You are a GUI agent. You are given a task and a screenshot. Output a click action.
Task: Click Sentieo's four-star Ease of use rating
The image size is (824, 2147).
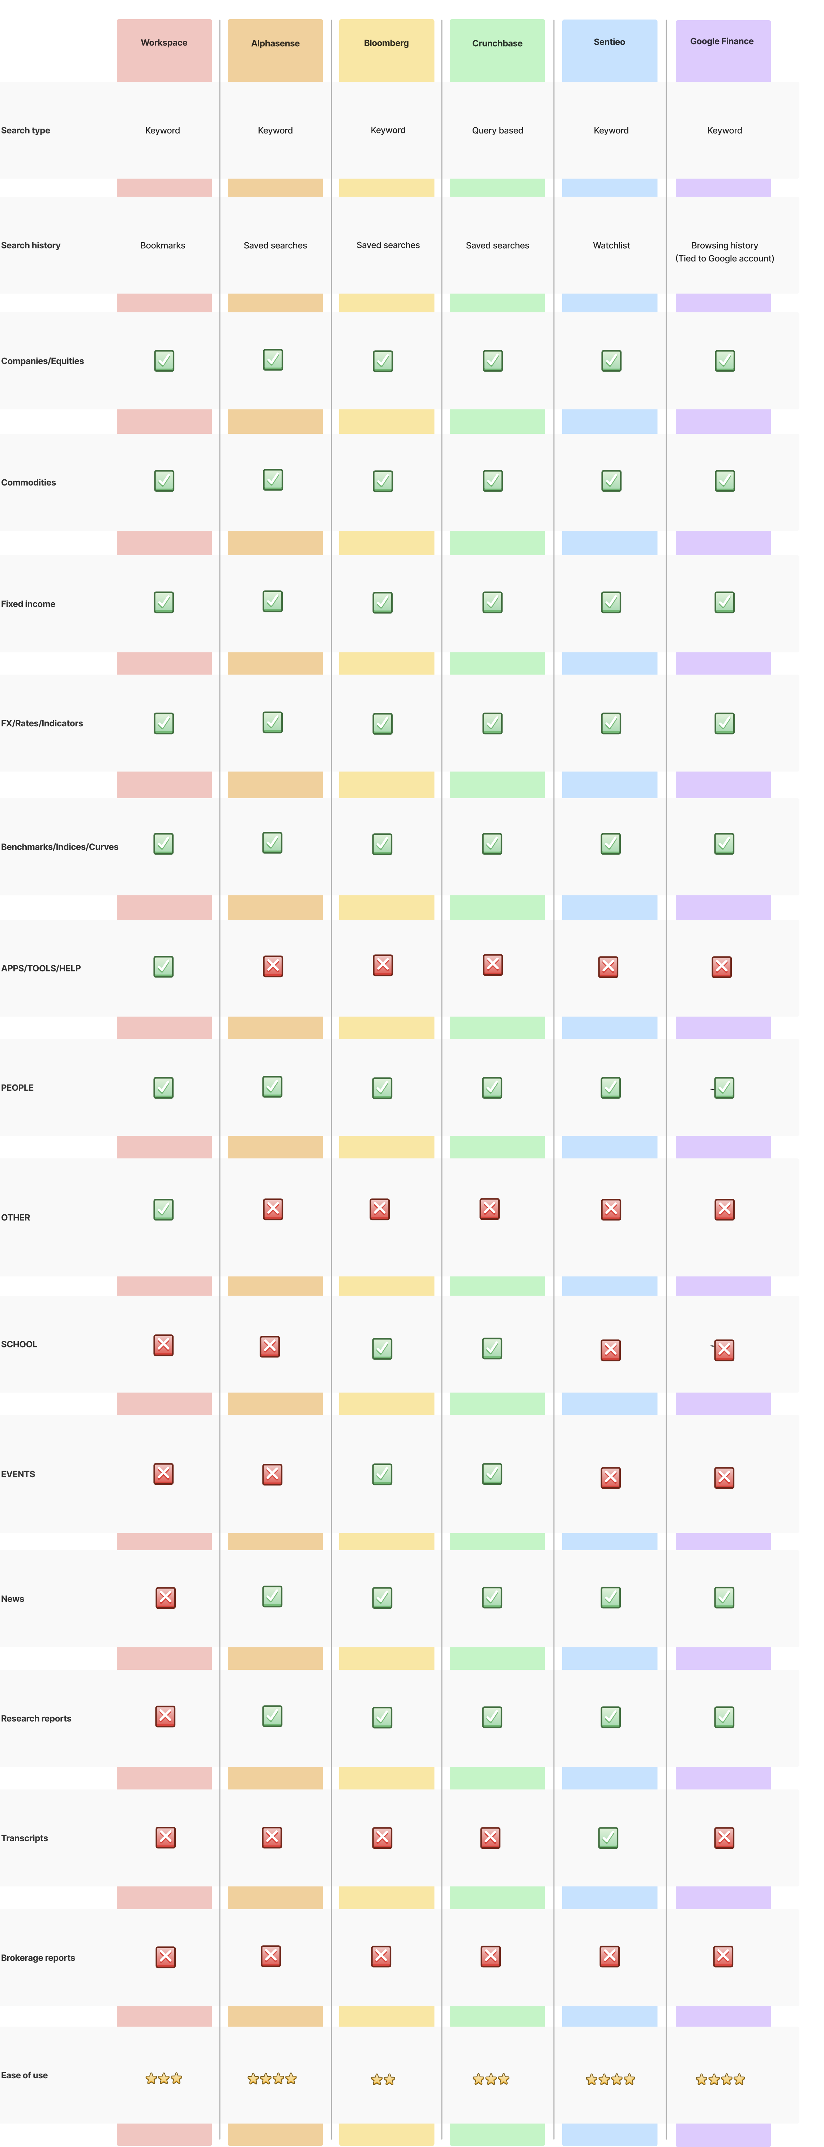(x=610, y=2079)
